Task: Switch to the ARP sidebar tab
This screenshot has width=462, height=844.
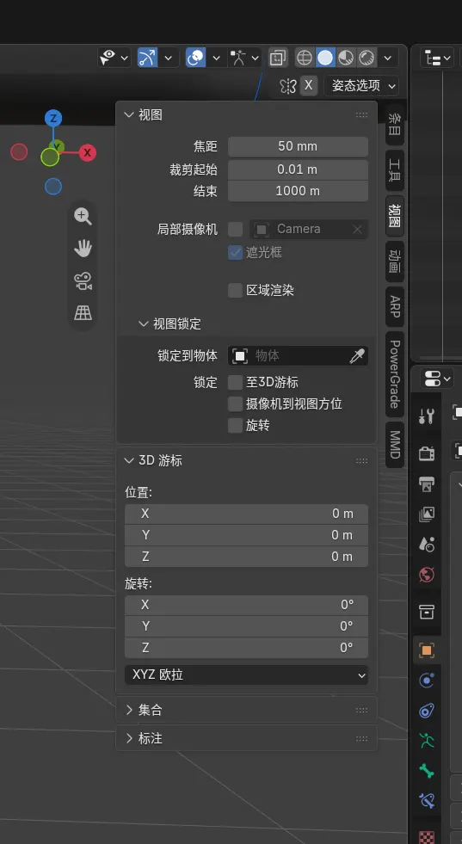Action: coord(395,307)
